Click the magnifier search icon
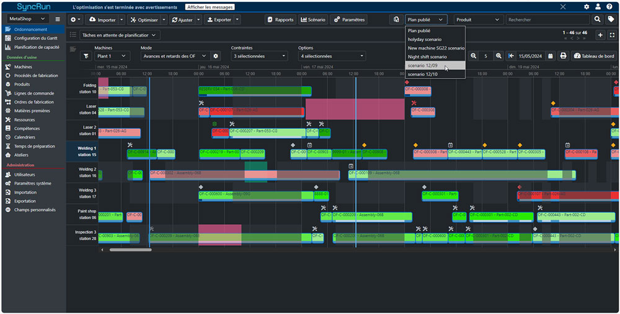620x314 pixels. pyautogui.click(x=598, y=19)
